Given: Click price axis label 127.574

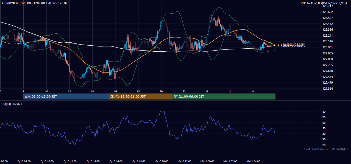Looking at the screenshot, I should click(x=328, y=77).
